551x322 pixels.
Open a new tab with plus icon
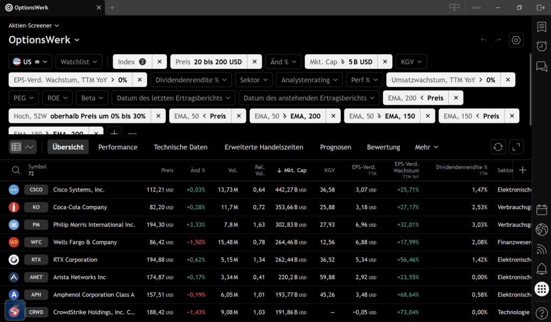(112, 8)
